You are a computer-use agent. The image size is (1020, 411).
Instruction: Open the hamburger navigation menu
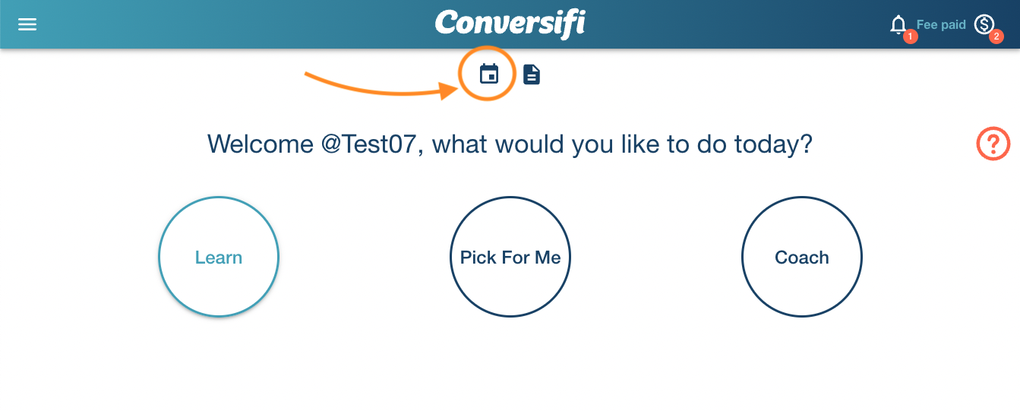coord(27,24)
